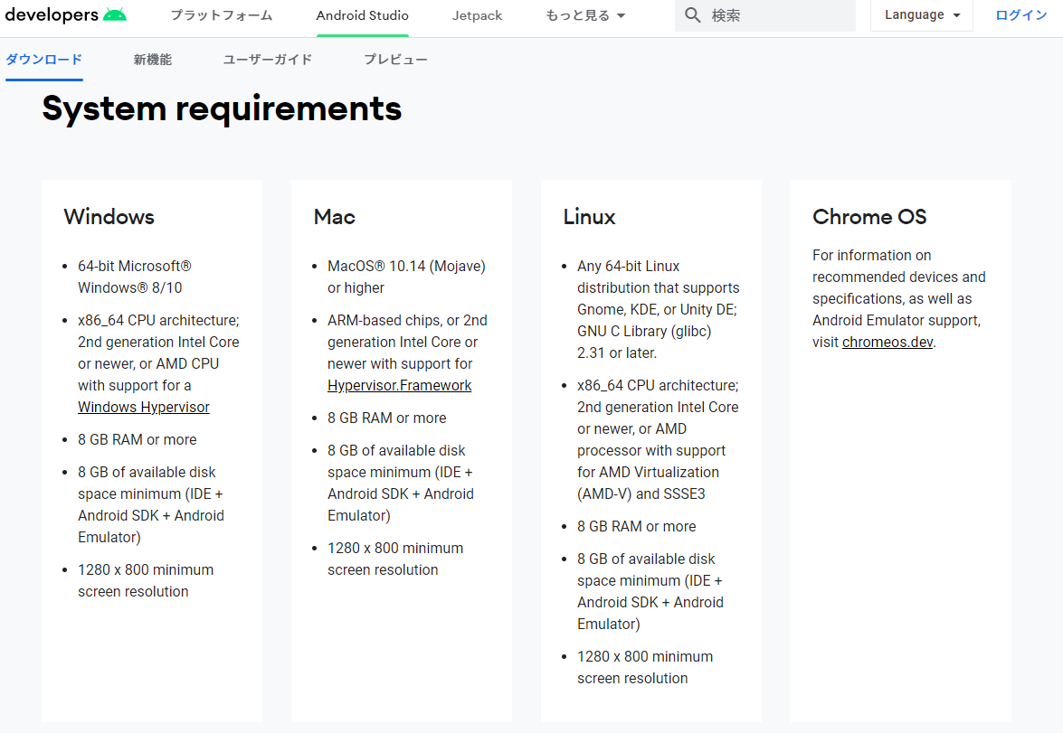Click '8 GB RAM or more' under Linux

(637, 526)
